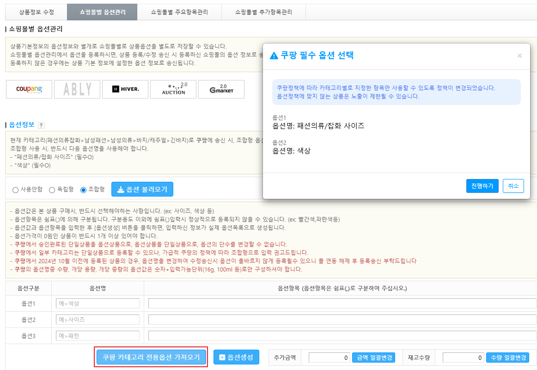Viewport: 537px width, 370px height.
Task: Choose the 독립형 radio option
Action: coord(52,190)
